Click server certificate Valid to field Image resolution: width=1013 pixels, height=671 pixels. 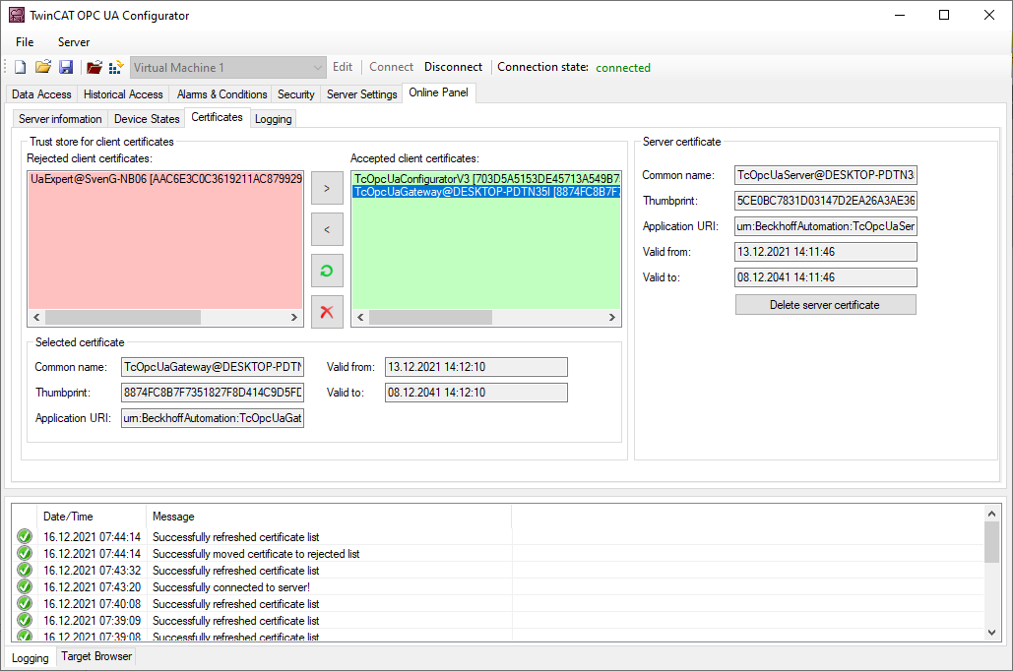point(826,277)
